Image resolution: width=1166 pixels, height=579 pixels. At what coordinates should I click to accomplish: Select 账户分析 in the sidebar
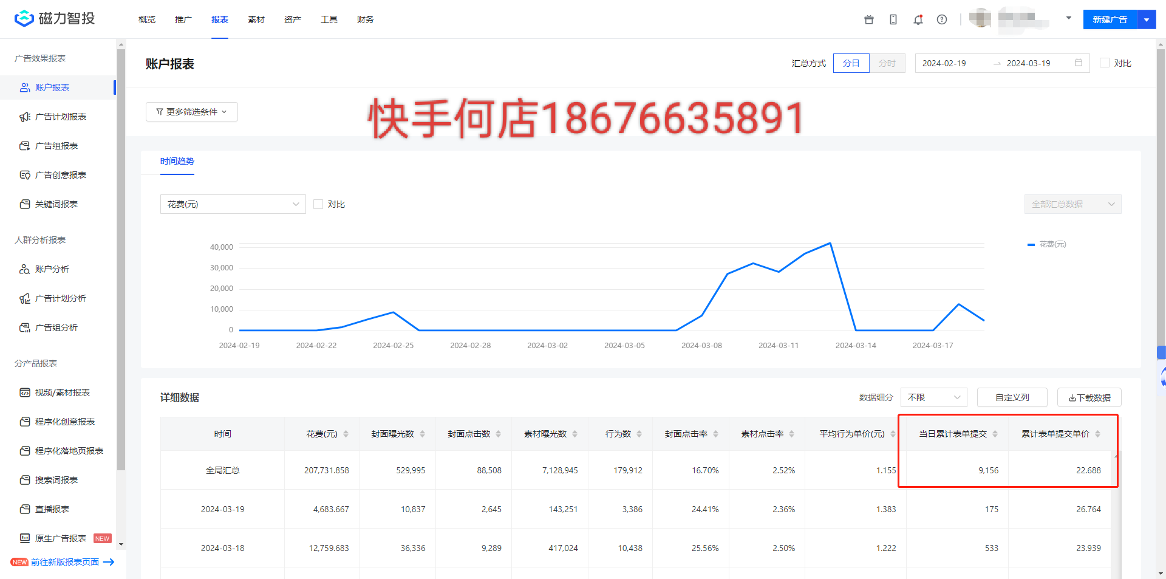click(58, 269)
